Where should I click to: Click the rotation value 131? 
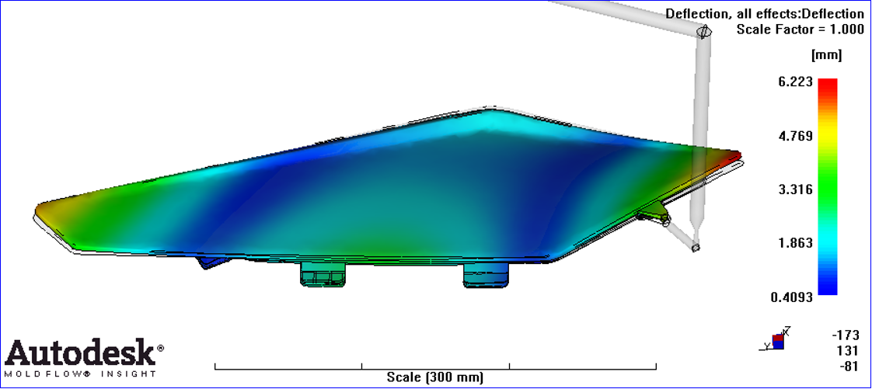pos(848,350)
